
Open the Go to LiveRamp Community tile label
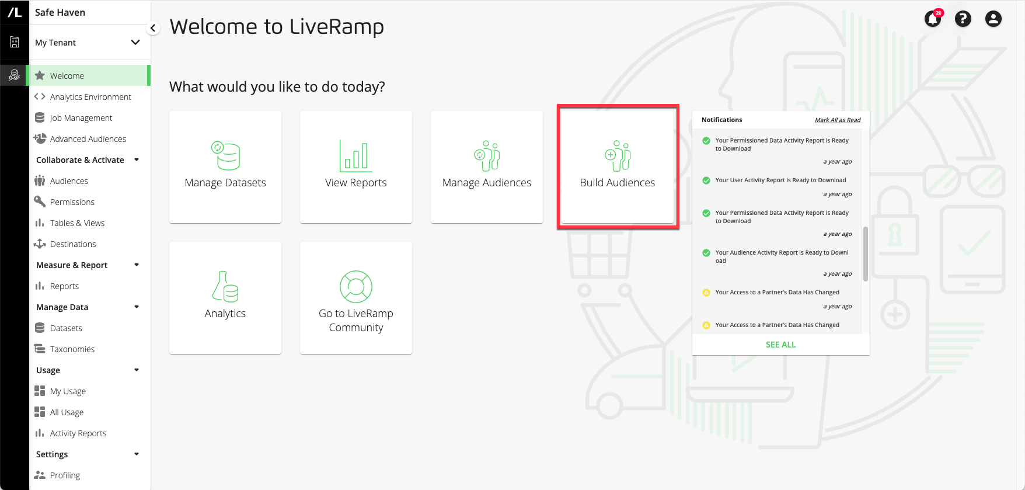click(x=356, y=321)
